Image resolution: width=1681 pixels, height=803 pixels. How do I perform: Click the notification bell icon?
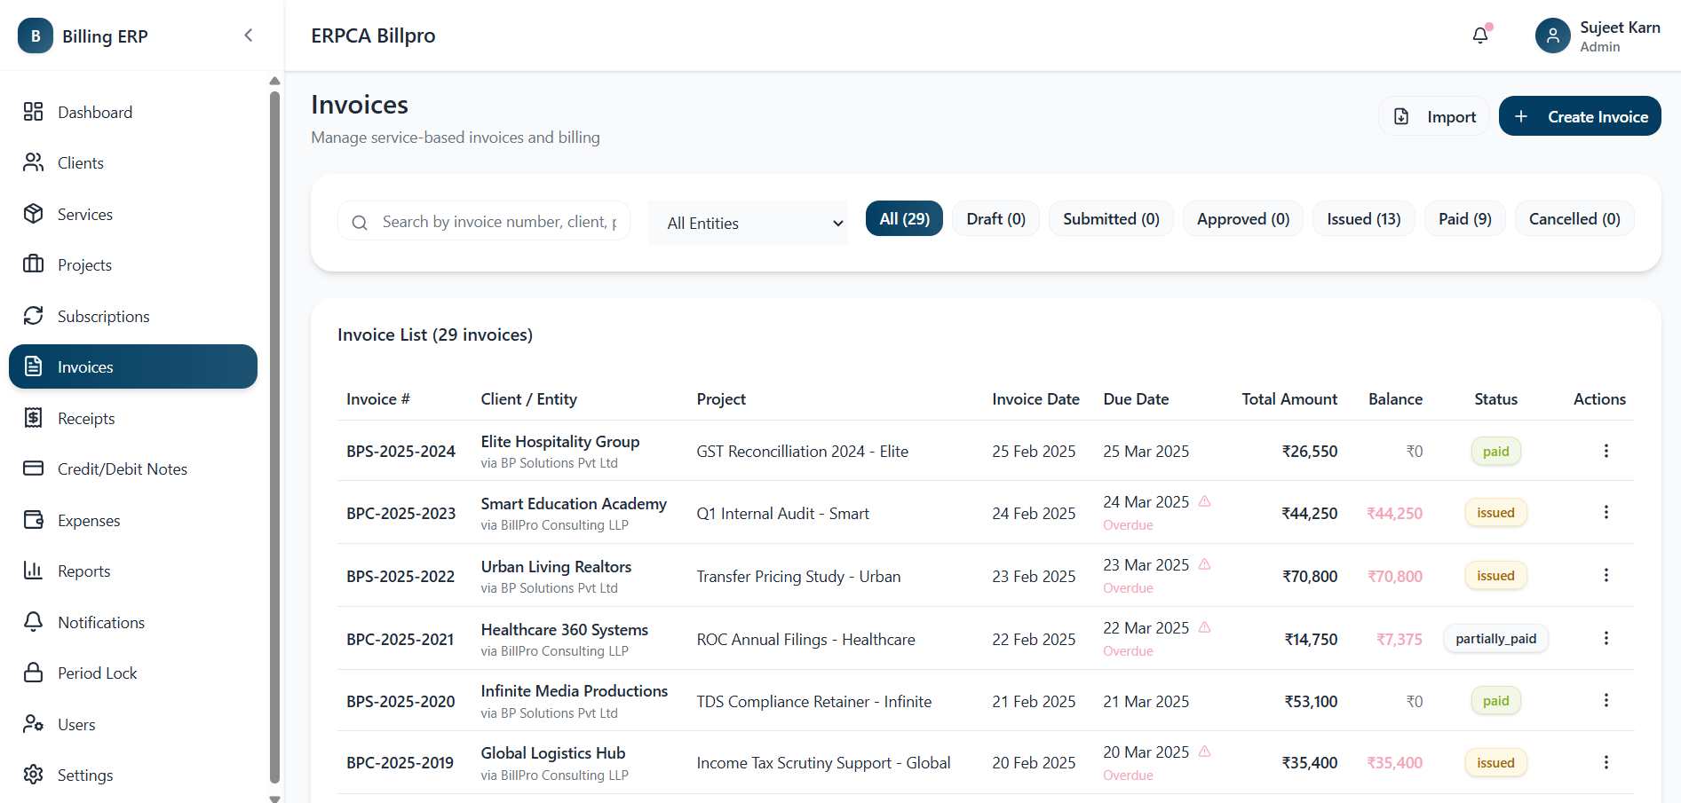[x=1479, y=35]
